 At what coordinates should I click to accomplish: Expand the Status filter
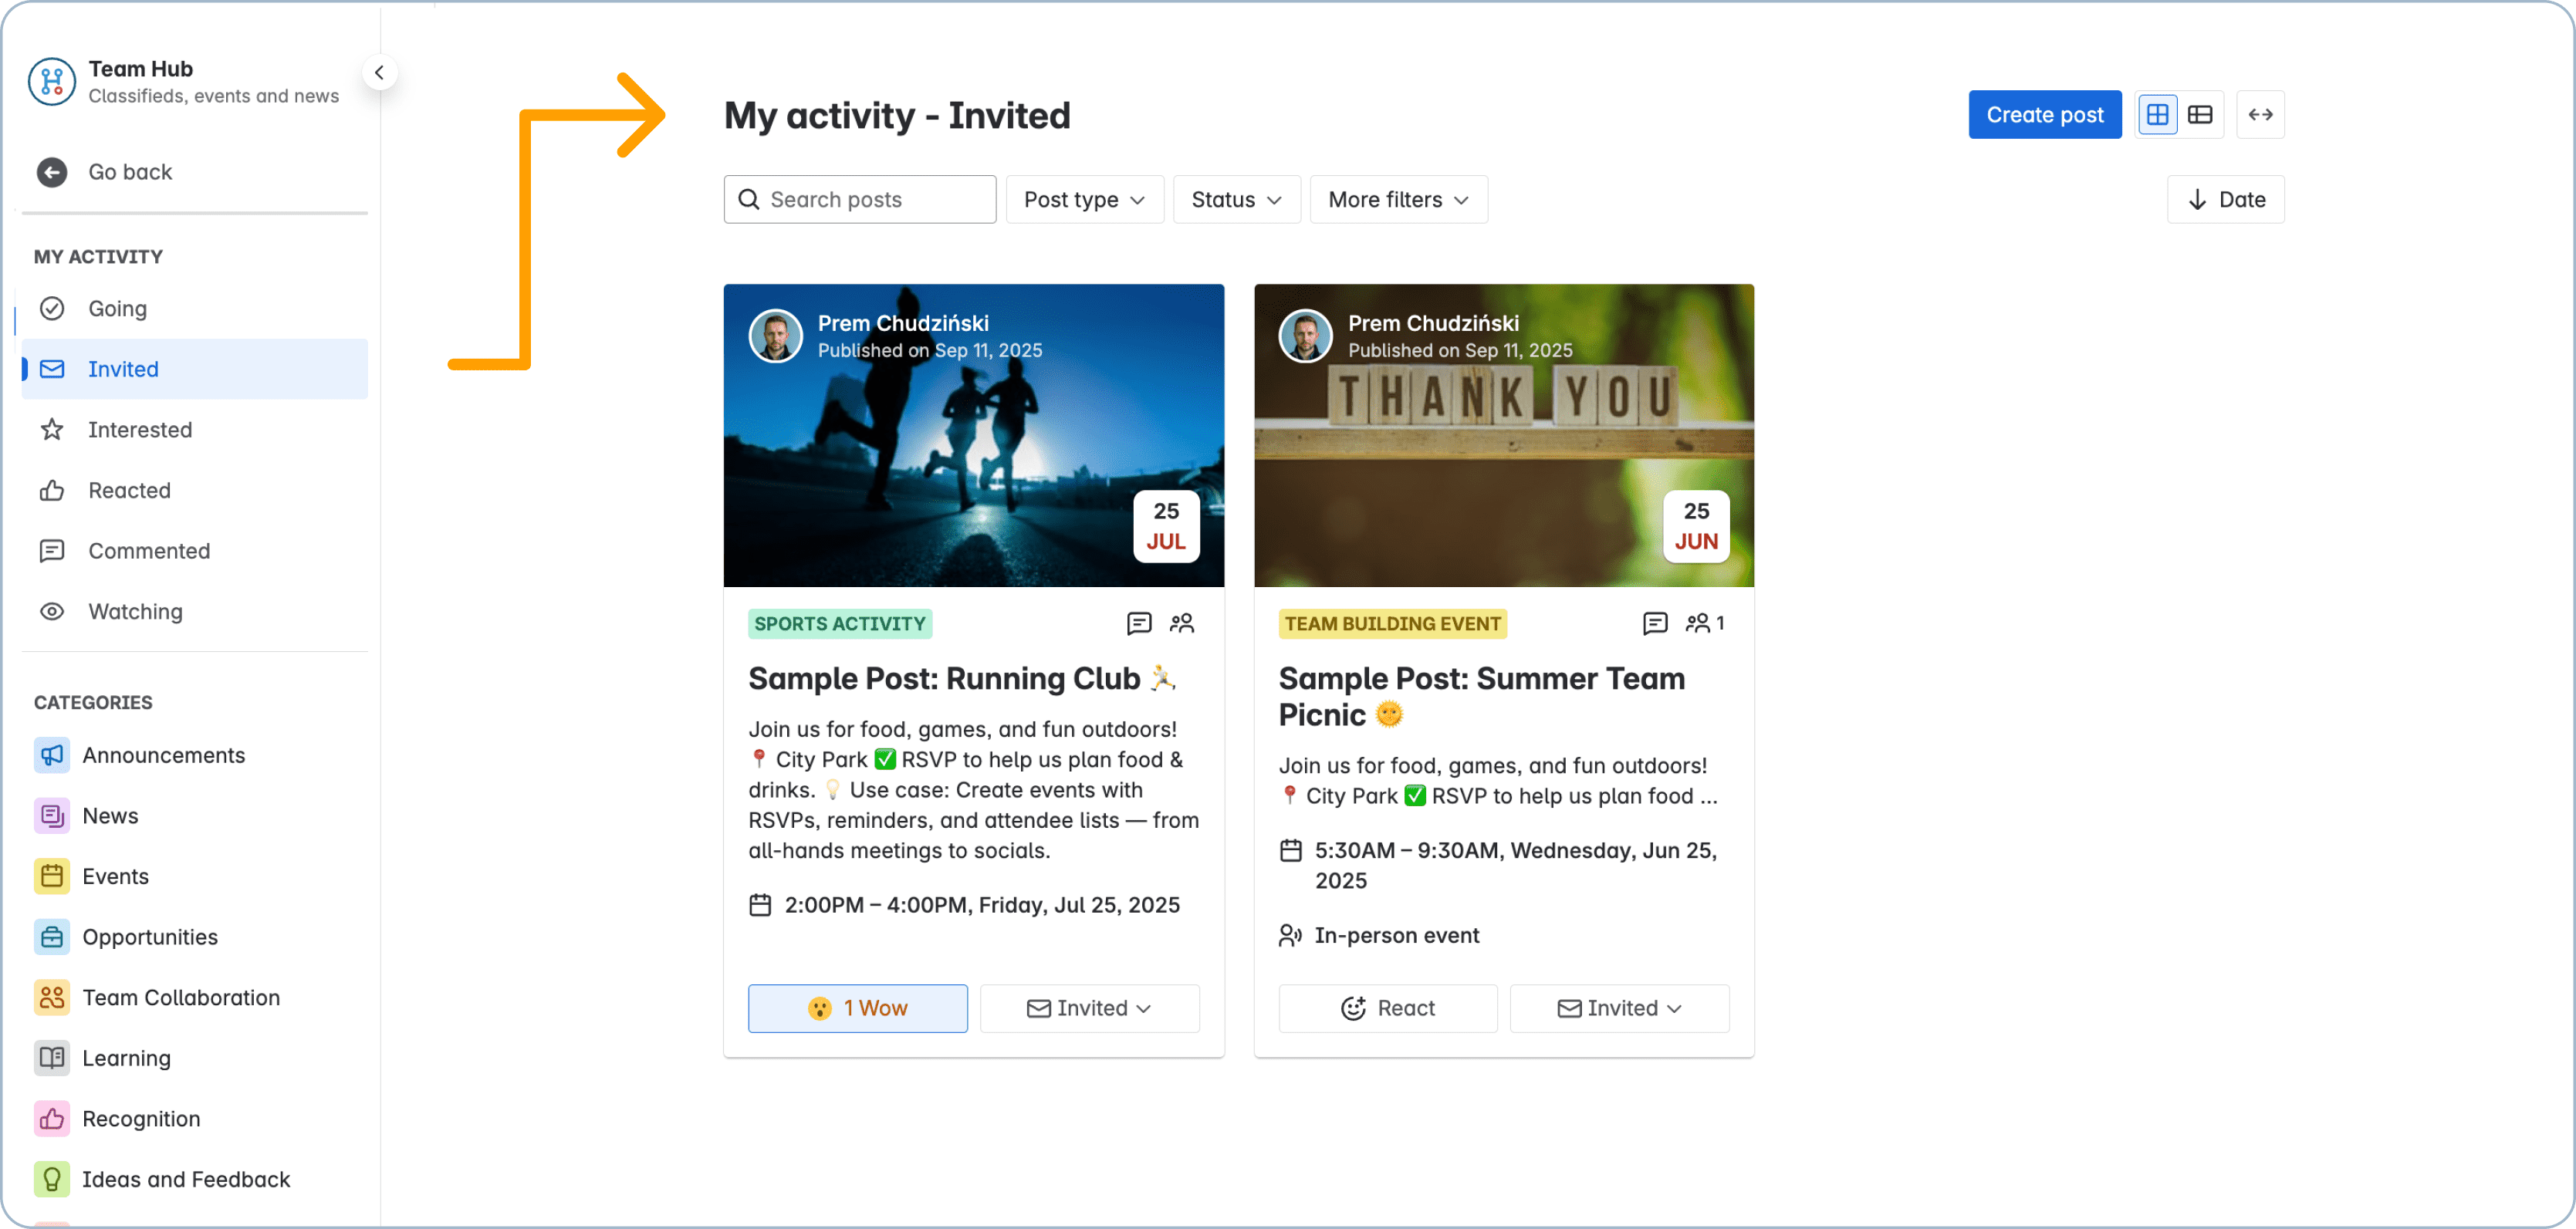coord(1236,199)
